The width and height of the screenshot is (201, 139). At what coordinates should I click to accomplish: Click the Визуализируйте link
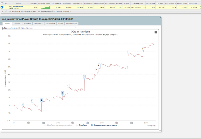pos(48,11)
